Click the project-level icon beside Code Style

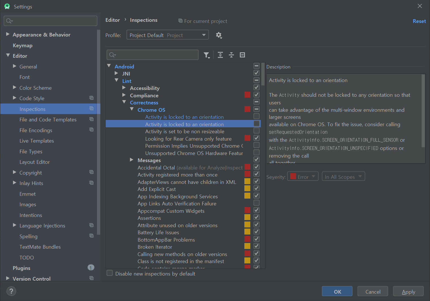[92, 98]
